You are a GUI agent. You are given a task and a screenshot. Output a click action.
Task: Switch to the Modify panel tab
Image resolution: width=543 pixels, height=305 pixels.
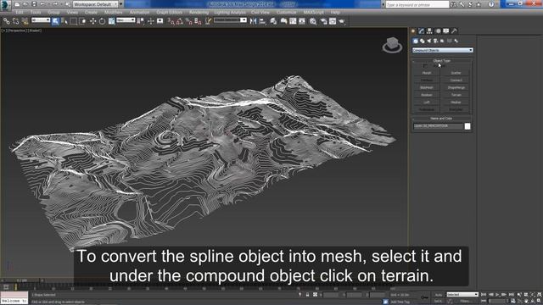pyautogui.click(x=421, y=31)
